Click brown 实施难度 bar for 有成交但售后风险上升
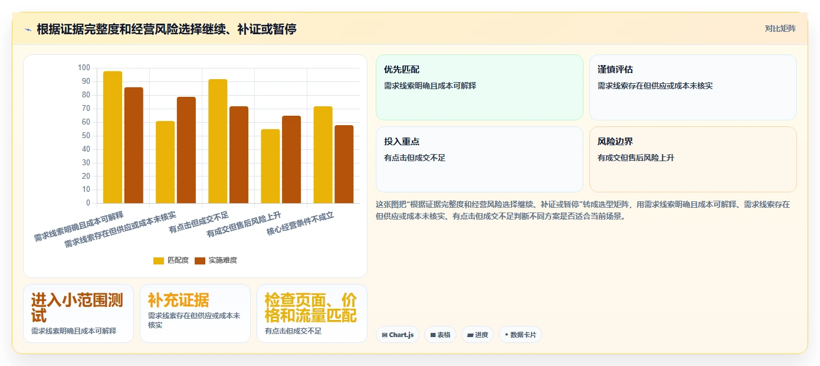Image resolution: width=820 pixels, height=366 pixels. [x=291, y=159]
